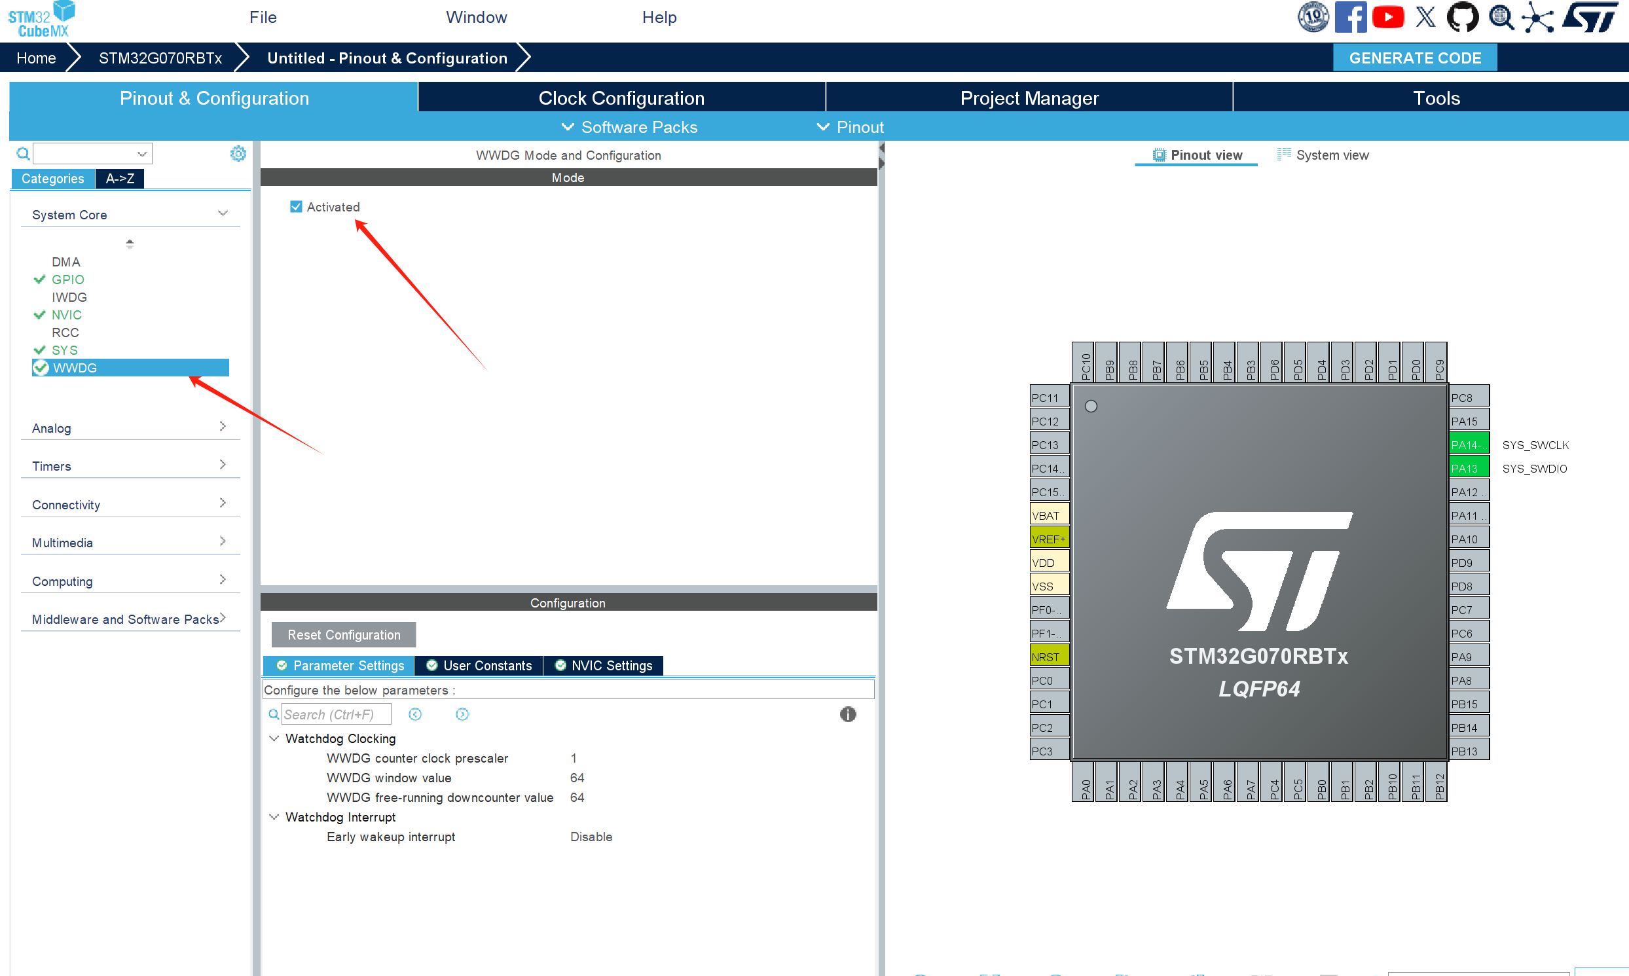1629x976 pixels.
Task: Select the PA14 SYS_SWCLK pin
Action: click(x=1468, y=445)
